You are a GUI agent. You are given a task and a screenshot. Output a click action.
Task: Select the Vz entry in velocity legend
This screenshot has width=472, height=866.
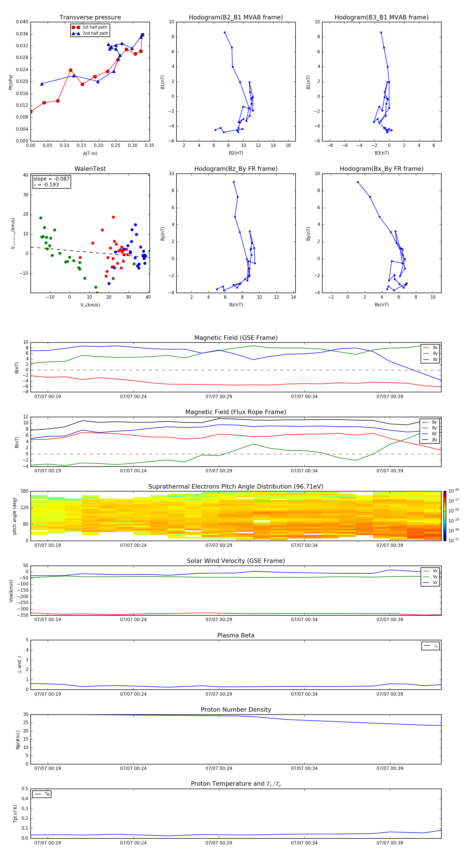pyautogui.click(x=430, y=583)
